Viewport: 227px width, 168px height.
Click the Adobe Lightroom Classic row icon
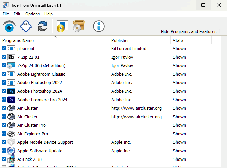point(11,74)
